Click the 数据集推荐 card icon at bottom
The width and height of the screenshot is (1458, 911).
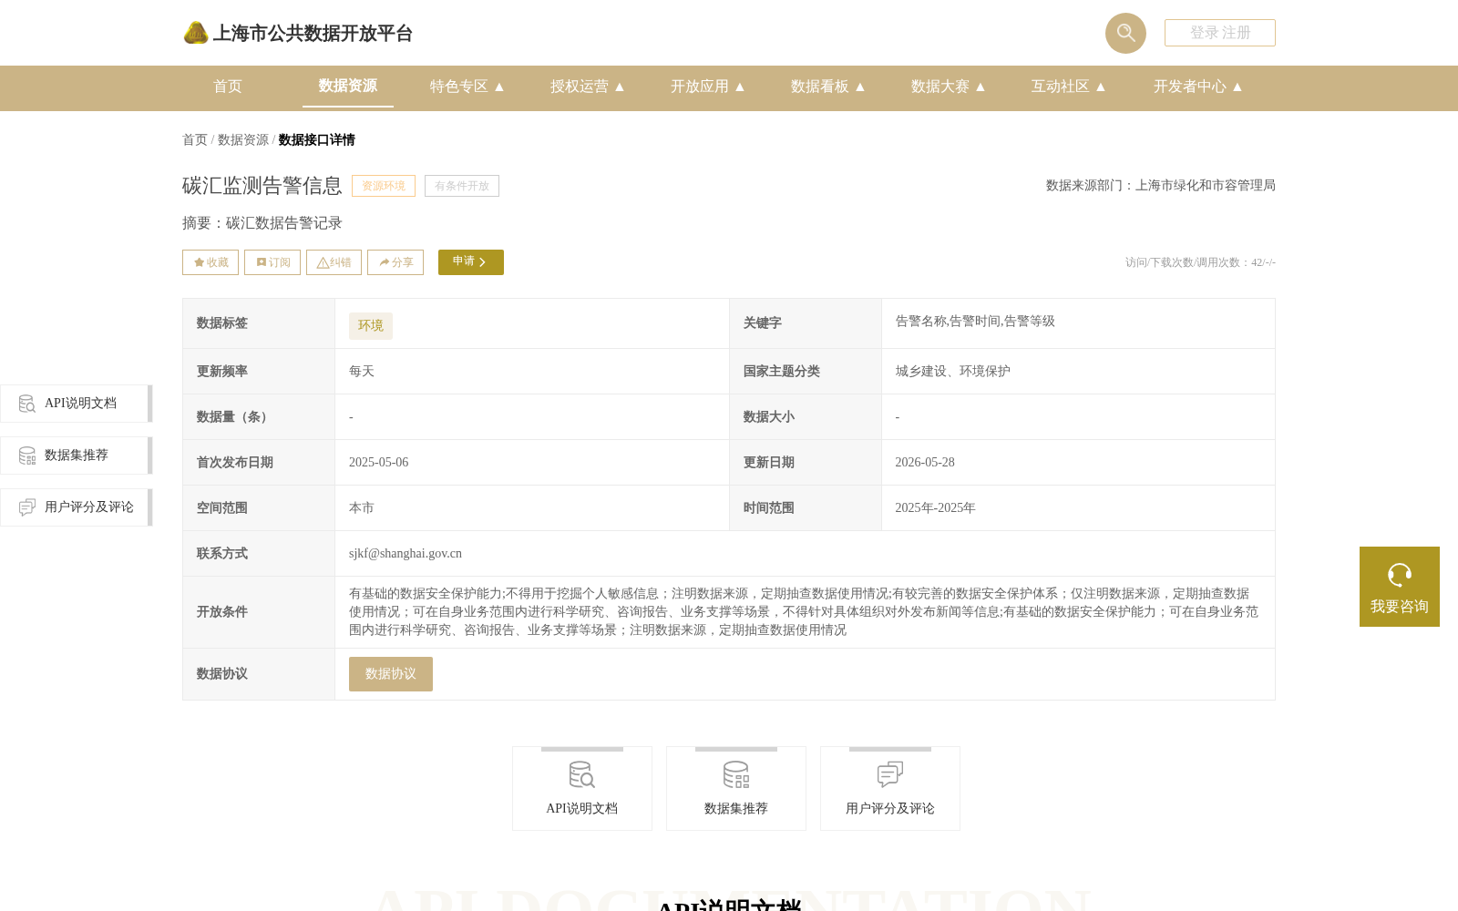pos(736,774)
